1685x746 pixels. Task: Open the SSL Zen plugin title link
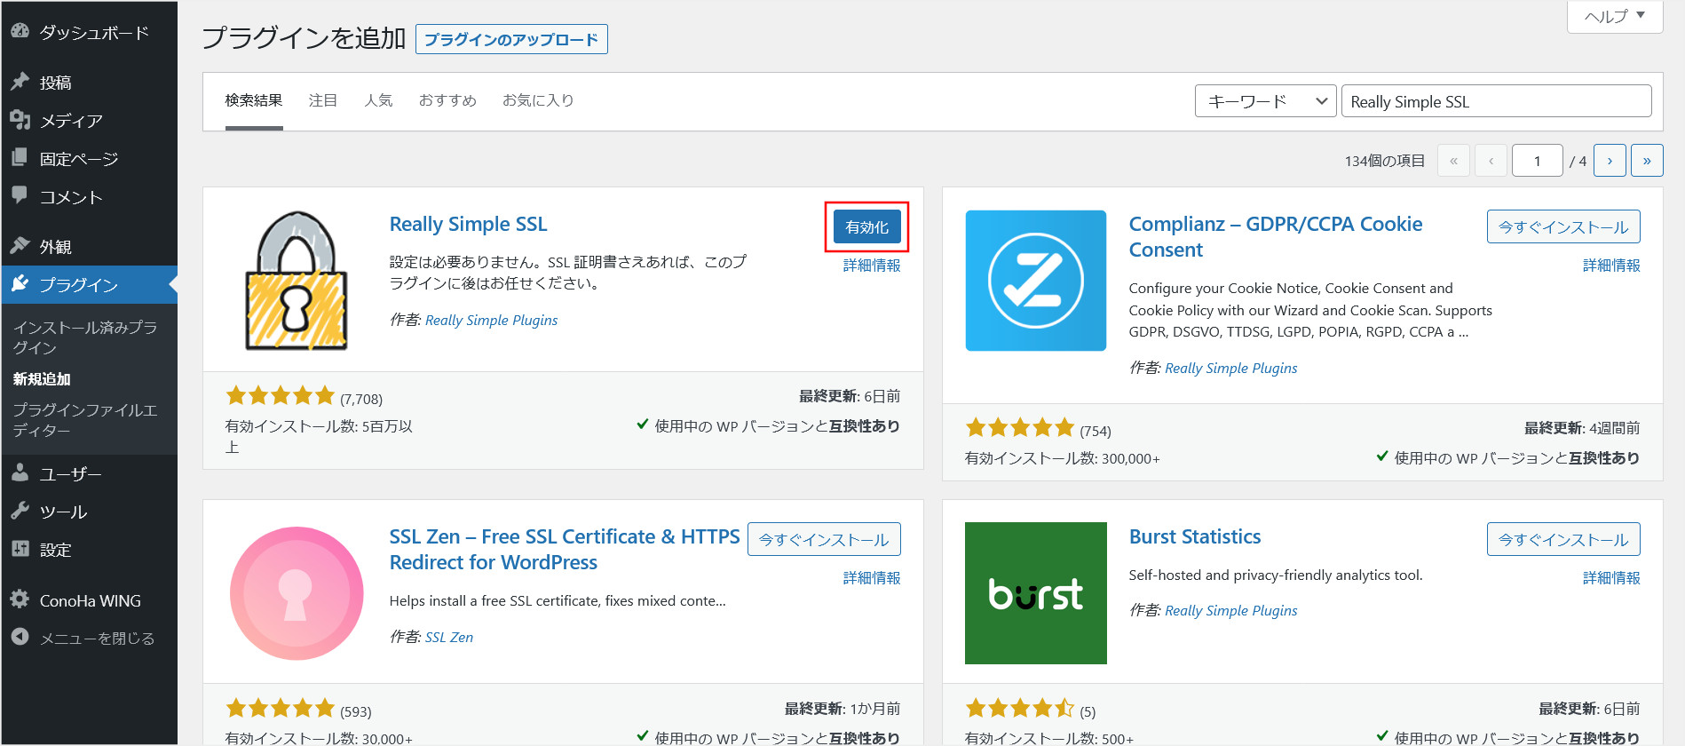565,550
